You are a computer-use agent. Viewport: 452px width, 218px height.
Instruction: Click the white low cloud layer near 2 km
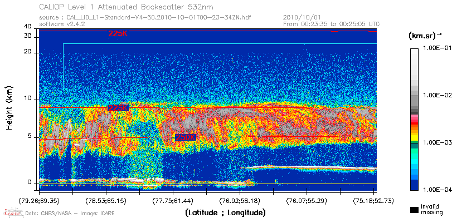coord(308,167)
